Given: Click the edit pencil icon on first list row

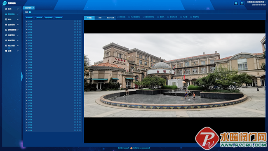Looking at the screenshot, I should [77, 21].
